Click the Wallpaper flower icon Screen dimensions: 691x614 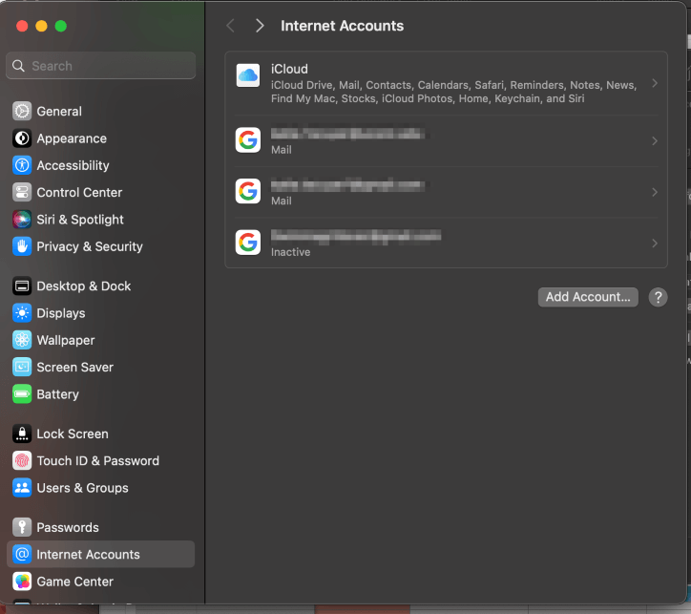(22, 340)
